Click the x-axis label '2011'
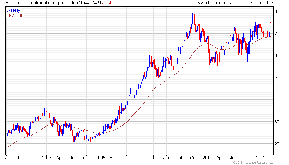Viewport: 289px width, 165px height. [x=207, y=158]
